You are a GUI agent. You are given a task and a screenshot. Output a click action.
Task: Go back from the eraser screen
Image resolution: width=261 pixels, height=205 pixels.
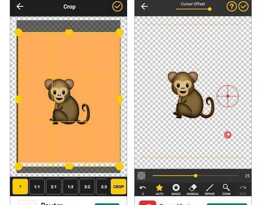(144, 7)
